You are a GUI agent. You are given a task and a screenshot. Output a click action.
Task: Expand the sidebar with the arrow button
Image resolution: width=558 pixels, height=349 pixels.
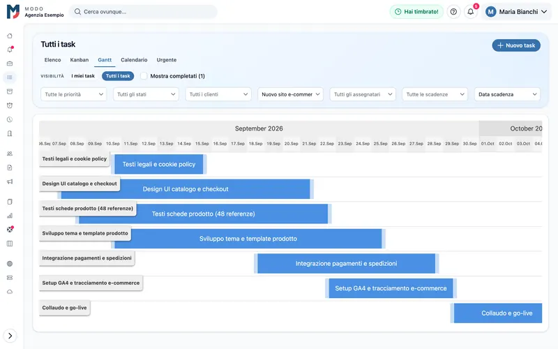click(10, 336)
